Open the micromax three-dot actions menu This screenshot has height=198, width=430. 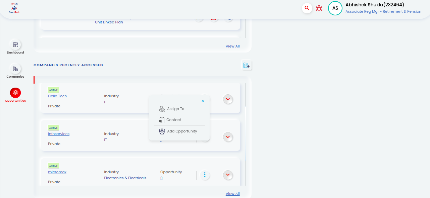[205, 175]
